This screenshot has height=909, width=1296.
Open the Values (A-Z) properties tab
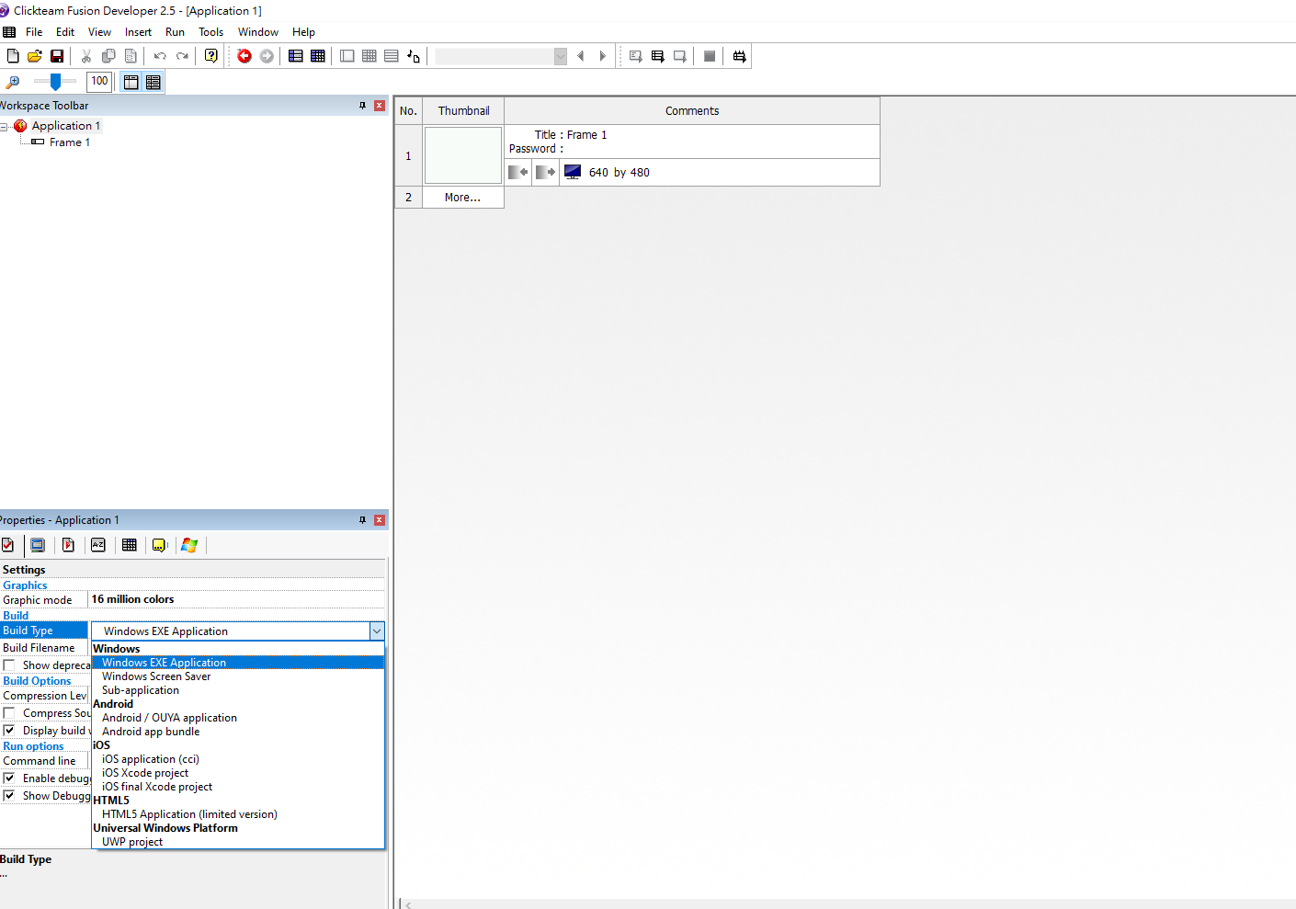tap(98, 545)
